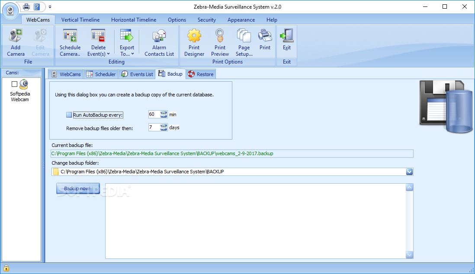Image resolution: width=475 pixels, height=274 pixels.
Task: Click the quick-access help question icon
Action: tap(37, 6)
